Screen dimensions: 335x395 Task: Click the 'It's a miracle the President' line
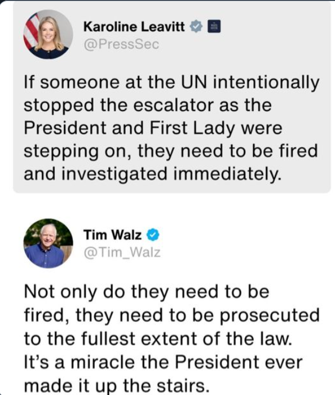pyautogui.click(x=163, y=362)
